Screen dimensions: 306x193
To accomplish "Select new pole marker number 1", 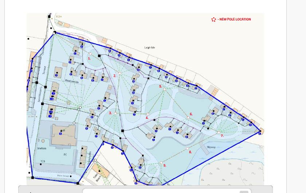I will coord(90,54).
